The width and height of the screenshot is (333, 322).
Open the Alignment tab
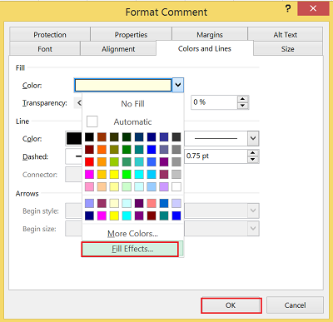118,49
